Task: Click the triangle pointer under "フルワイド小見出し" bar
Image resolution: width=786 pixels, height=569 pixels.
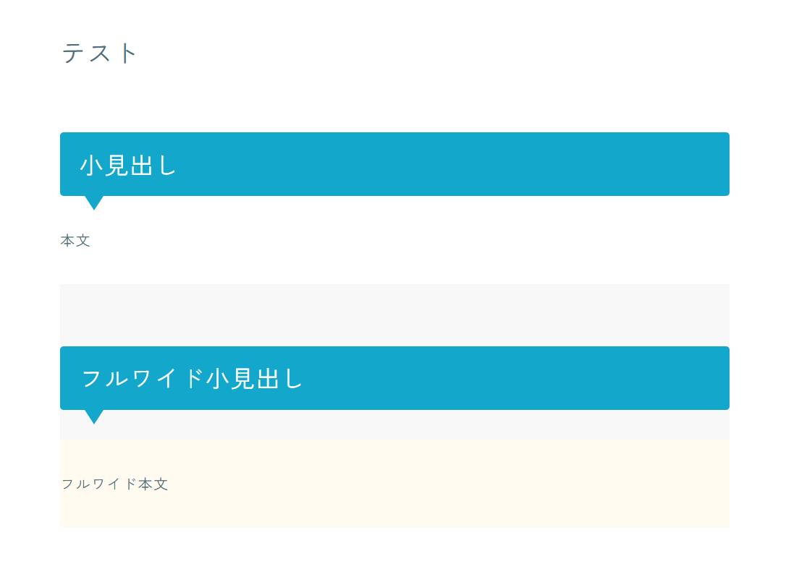Action: (x=94, y=416)
